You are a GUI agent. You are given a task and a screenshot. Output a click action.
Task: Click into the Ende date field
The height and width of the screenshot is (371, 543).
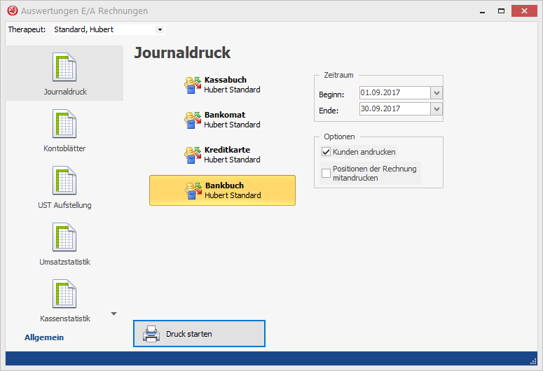393,109
